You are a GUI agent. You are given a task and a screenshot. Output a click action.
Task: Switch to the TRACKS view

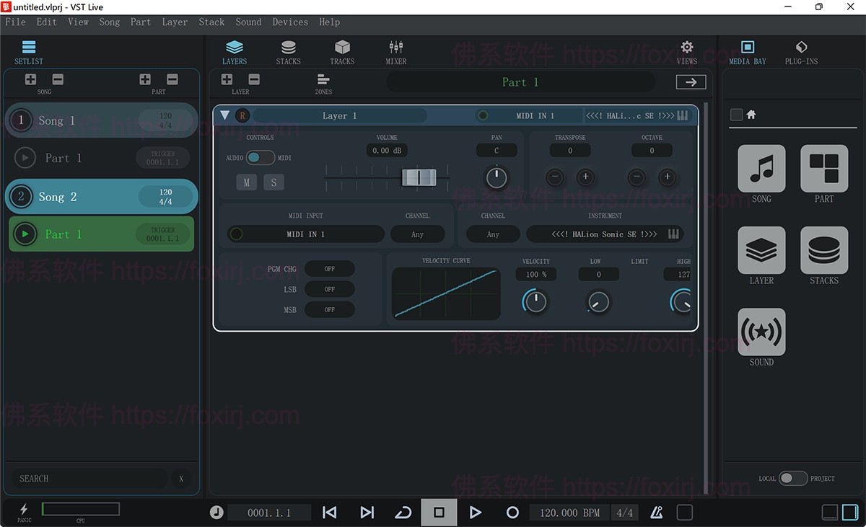pyautogui.click(x=342, y=52)
